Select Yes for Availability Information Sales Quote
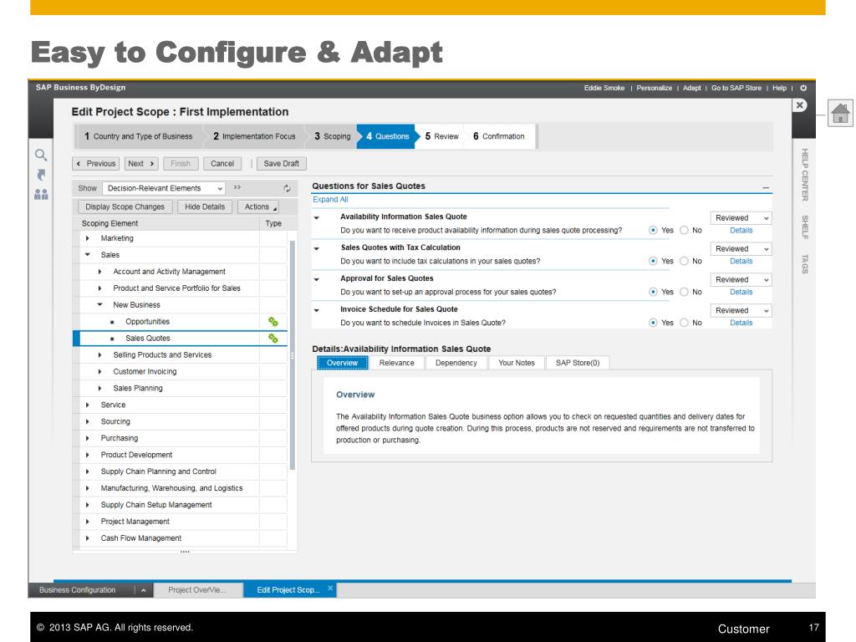The width and height of the screenshot is (856, 642). (x=653, y=231)
